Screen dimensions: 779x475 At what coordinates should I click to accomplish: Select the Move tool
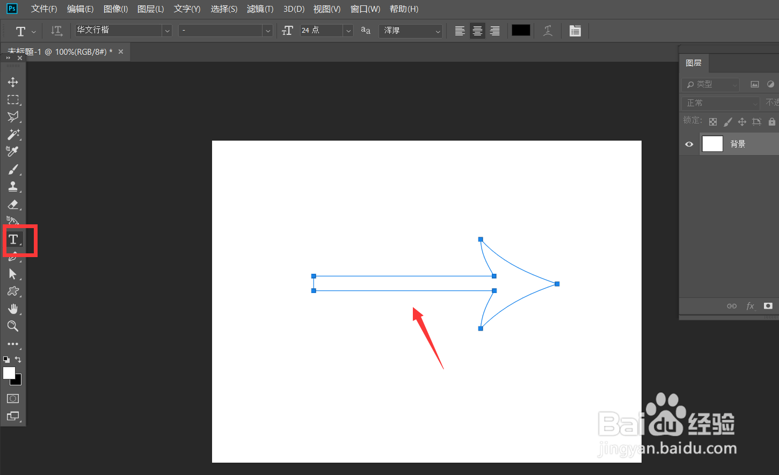coord(13,82)
